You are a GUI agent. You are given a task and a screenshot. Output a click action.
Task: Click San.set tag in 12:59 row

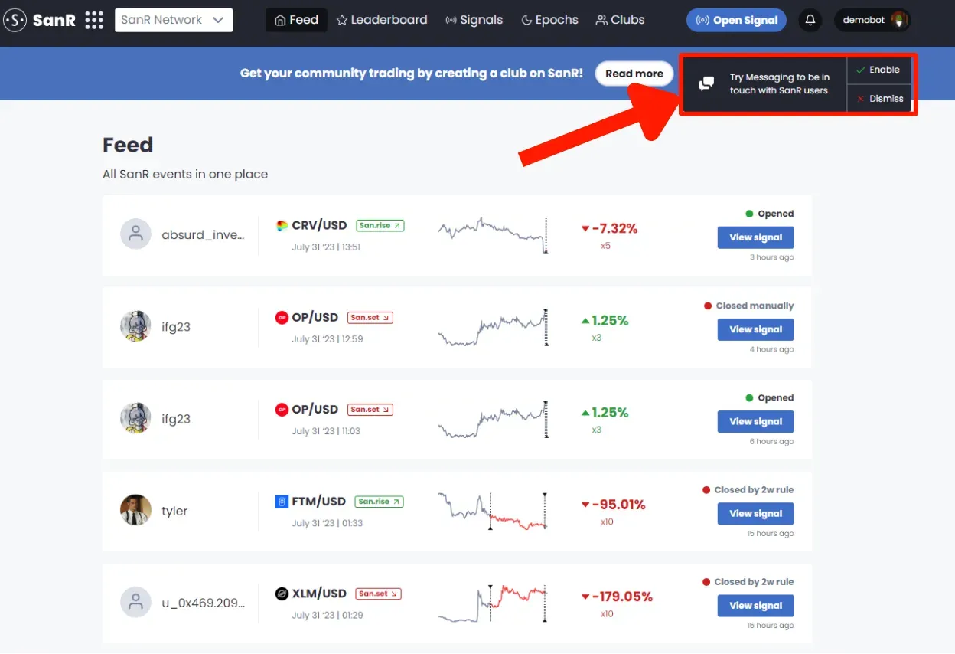click(x=370, y=318)
